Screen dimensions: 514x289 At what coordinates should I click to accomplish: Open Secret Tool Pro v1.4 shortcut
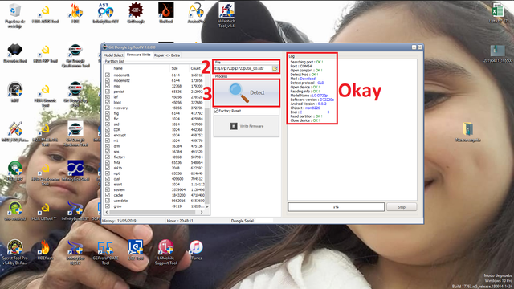click(15, 251)
